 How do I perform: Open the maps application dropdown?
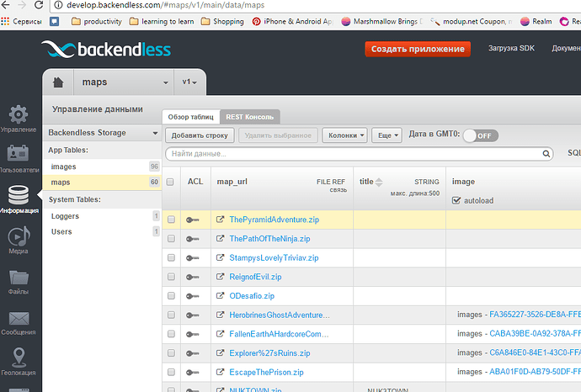click(125, 82)
